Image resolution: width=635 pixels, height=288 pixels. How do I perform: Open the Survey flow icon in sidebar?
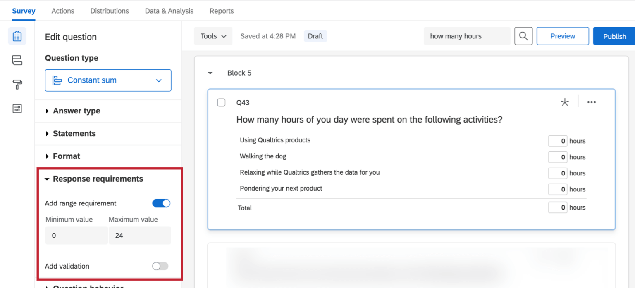[x=17, y=61]
